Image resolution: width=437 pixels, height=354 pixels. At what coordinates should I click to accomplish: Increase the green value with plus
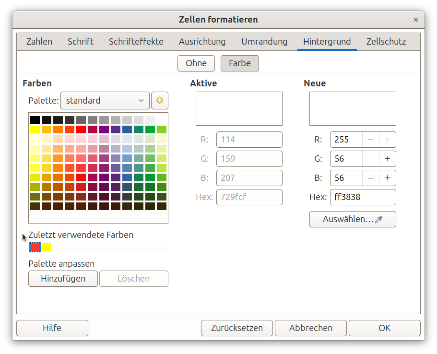(387, 159)
